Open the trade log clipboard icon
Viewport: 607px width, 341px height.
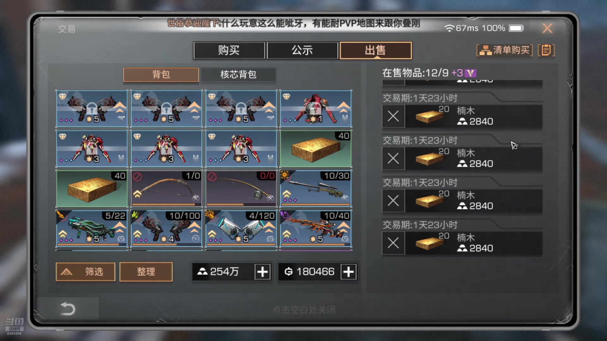pyautogui.click(x=546, y=50)
